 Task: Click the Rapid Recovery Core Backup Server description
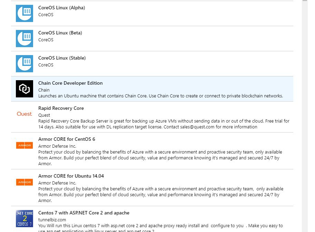(x=164, y=124)
